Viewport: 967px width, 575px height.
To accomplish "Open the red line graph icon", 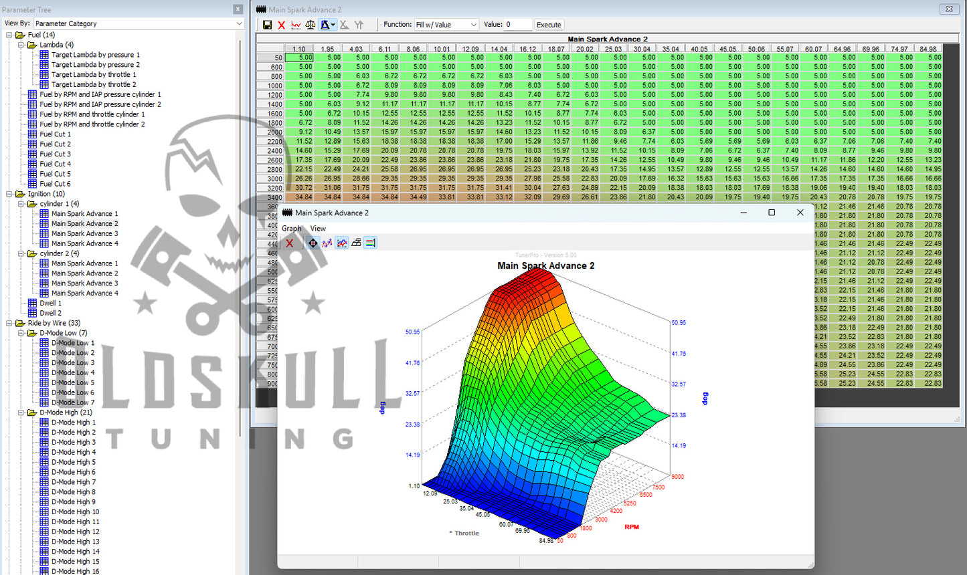I will [x=296, y=25].
